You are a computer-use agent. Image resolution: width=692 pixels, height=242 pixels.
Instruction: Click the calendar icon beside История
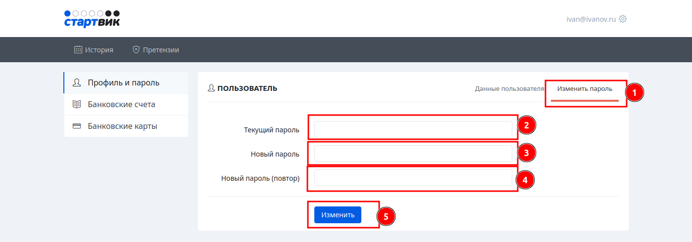[x=78, y=49]
